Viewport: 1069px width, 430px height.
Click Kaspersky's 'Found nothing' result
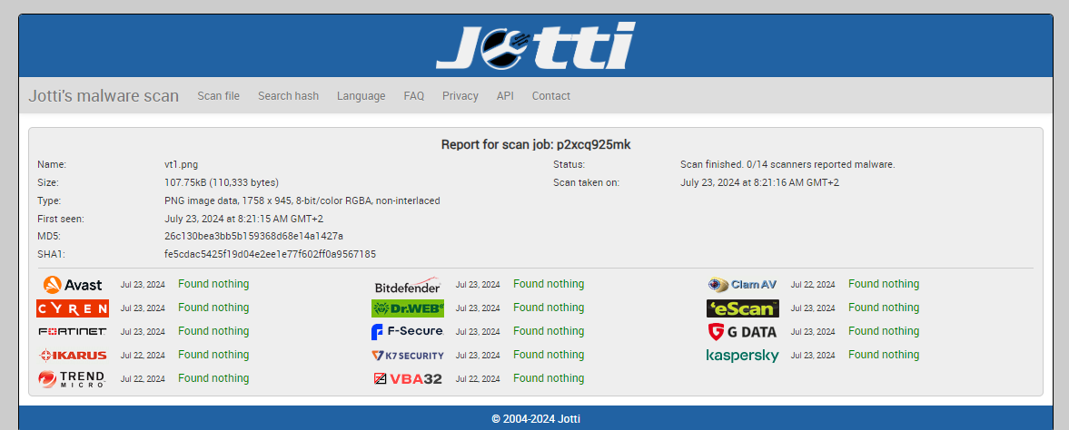point(884,355)
